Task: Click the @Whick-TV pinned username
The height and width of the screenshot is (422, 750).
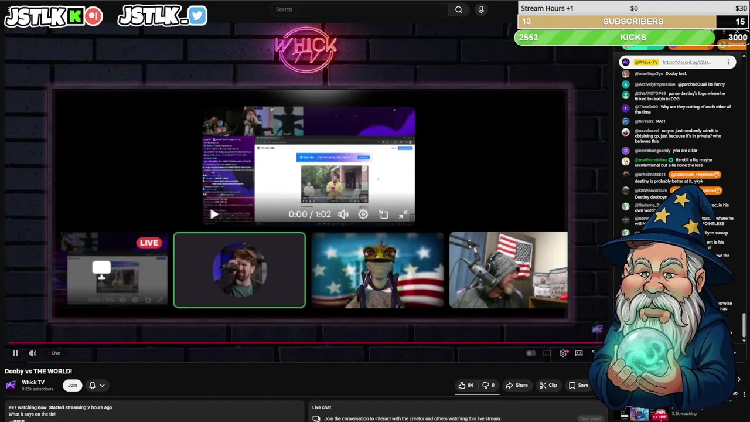Action: click(646, 62)
